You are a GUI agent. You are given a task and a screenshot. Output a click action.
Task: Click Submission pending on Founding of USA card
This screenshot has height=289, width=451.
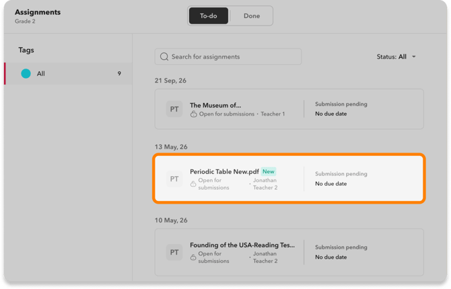(x=341, y=247)
